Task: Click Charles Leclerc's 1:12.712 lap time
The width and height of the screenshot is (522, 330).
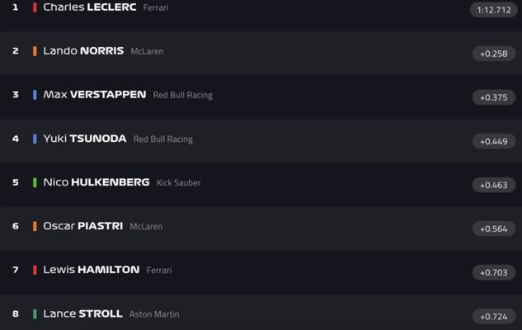Action: point(494,10)
